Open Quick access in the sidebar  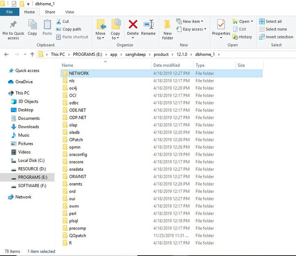coord(24,70)
